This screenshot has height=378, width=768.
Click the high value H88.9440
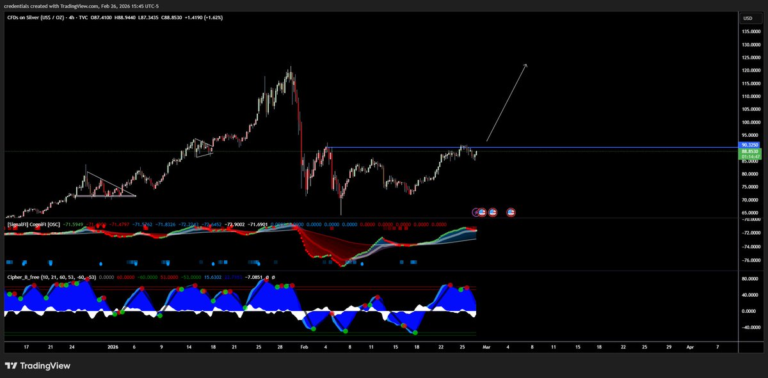(125, 18)
